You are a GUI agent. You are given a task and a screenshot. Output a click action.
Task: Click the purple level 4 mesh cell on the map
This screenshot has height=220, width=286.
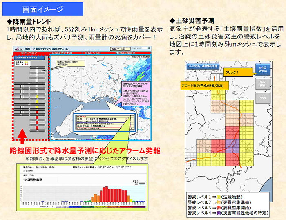(232, 146)
